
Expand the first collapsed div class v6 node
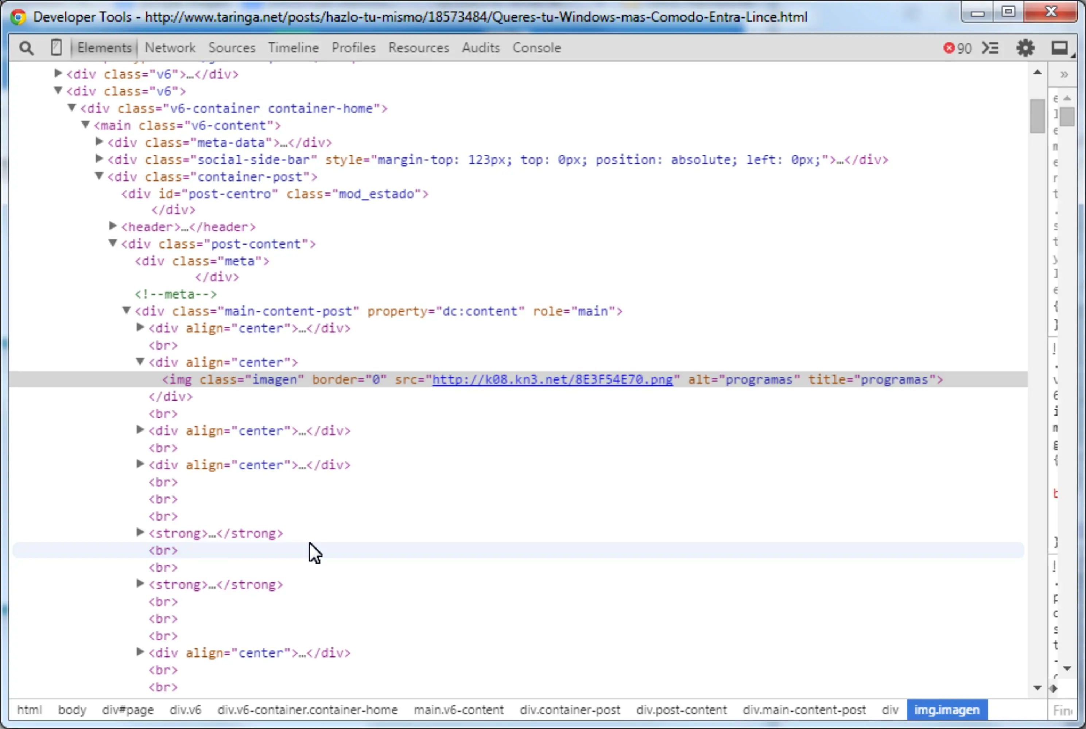(x=58, y=73)
